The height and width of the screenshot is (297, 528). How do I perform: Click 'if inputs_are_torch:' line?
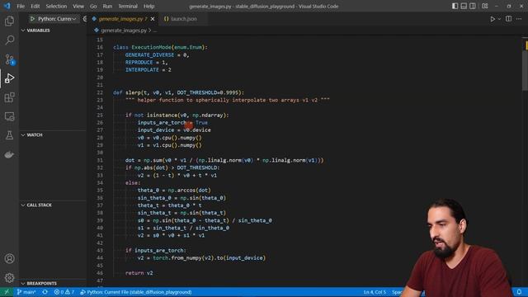(x=156, y=250)
